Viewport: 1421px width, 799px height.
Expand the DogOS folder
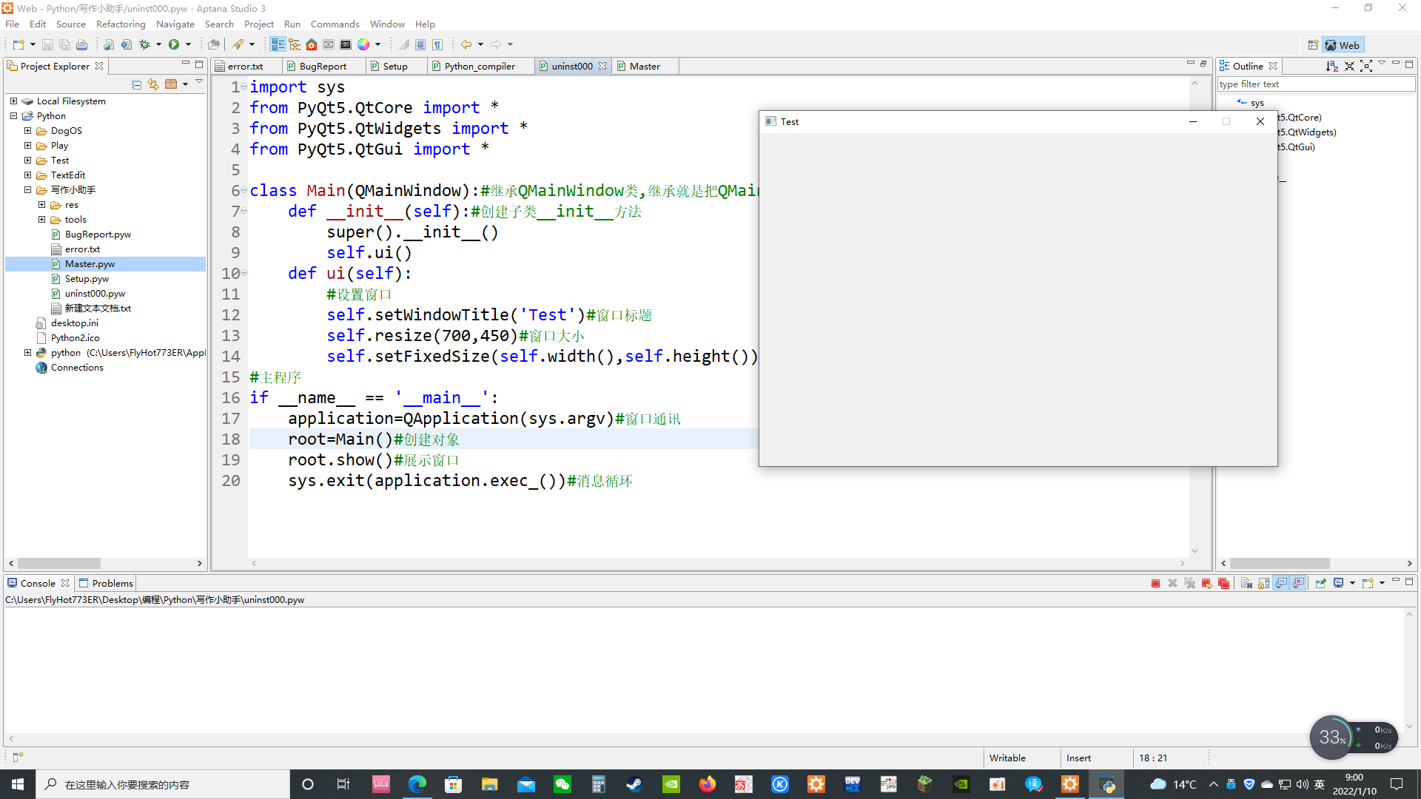pos(27,131)
